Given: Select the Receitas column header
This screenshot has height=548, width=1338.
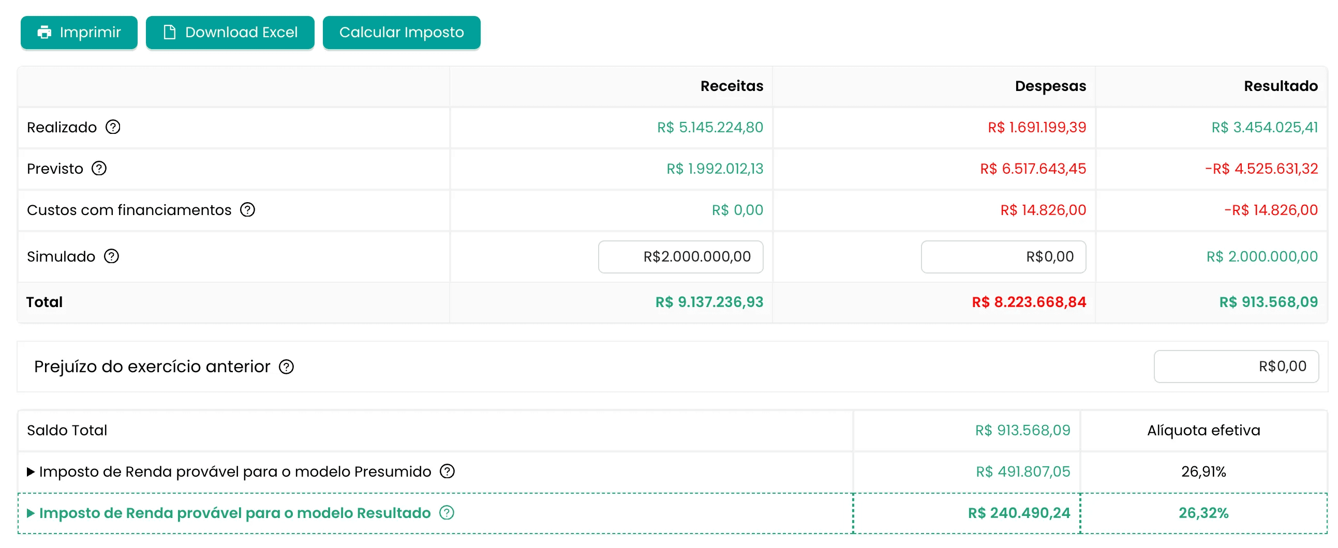Looking at the screenshot, I should point(732,86).
